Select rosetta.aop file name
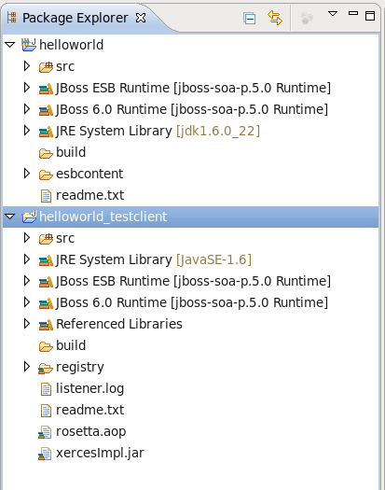 90,432
